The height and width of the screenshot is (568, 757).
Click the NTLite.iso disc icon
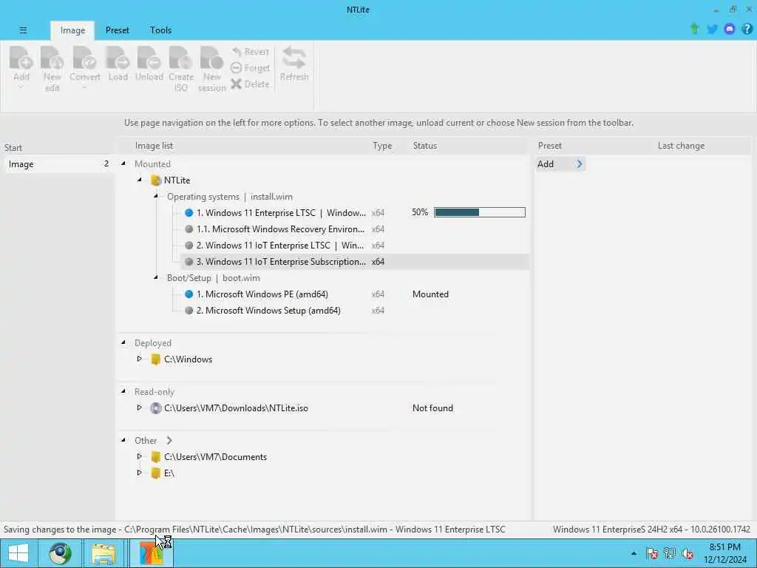[155, 408]
